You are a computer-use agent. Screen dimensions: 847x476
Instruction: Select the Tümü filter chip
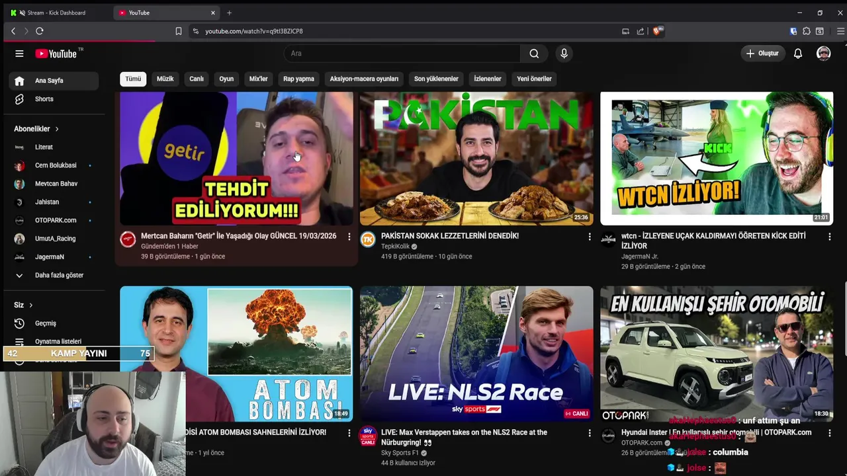(133, 79)
